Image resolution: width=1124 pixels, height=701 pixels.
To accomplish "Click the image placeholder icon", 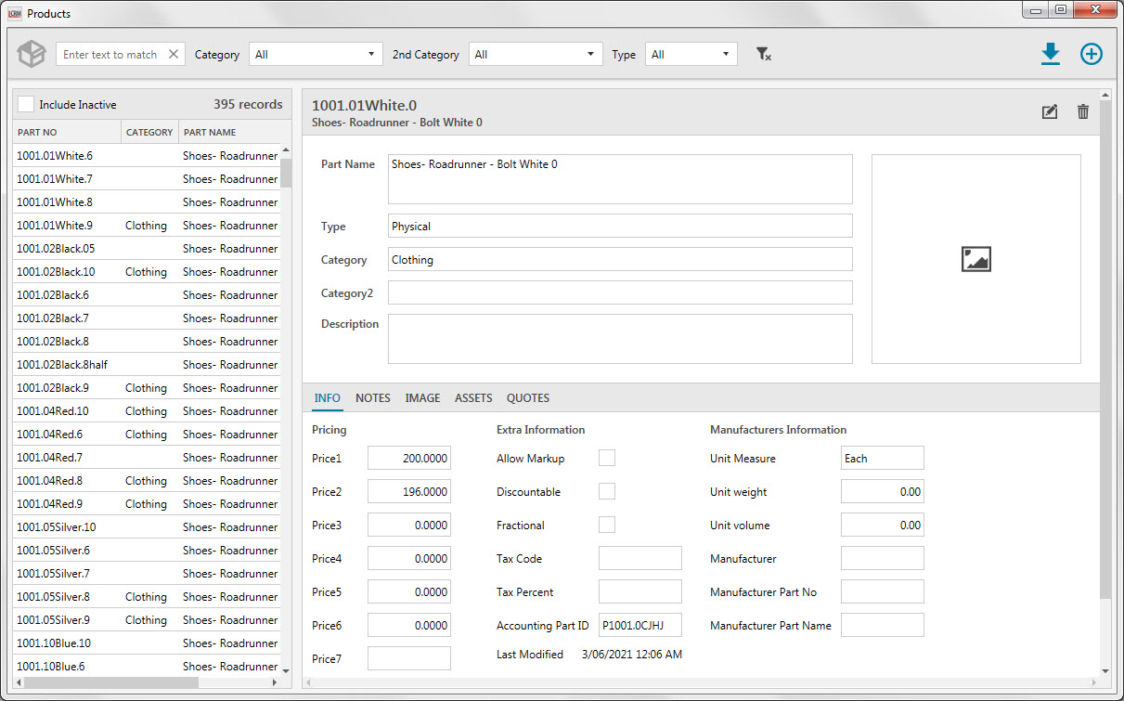I will click(975, 259).
